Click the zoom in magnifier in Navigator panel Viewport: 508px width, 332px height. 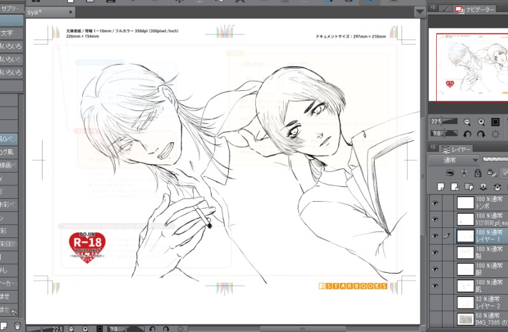481,122
